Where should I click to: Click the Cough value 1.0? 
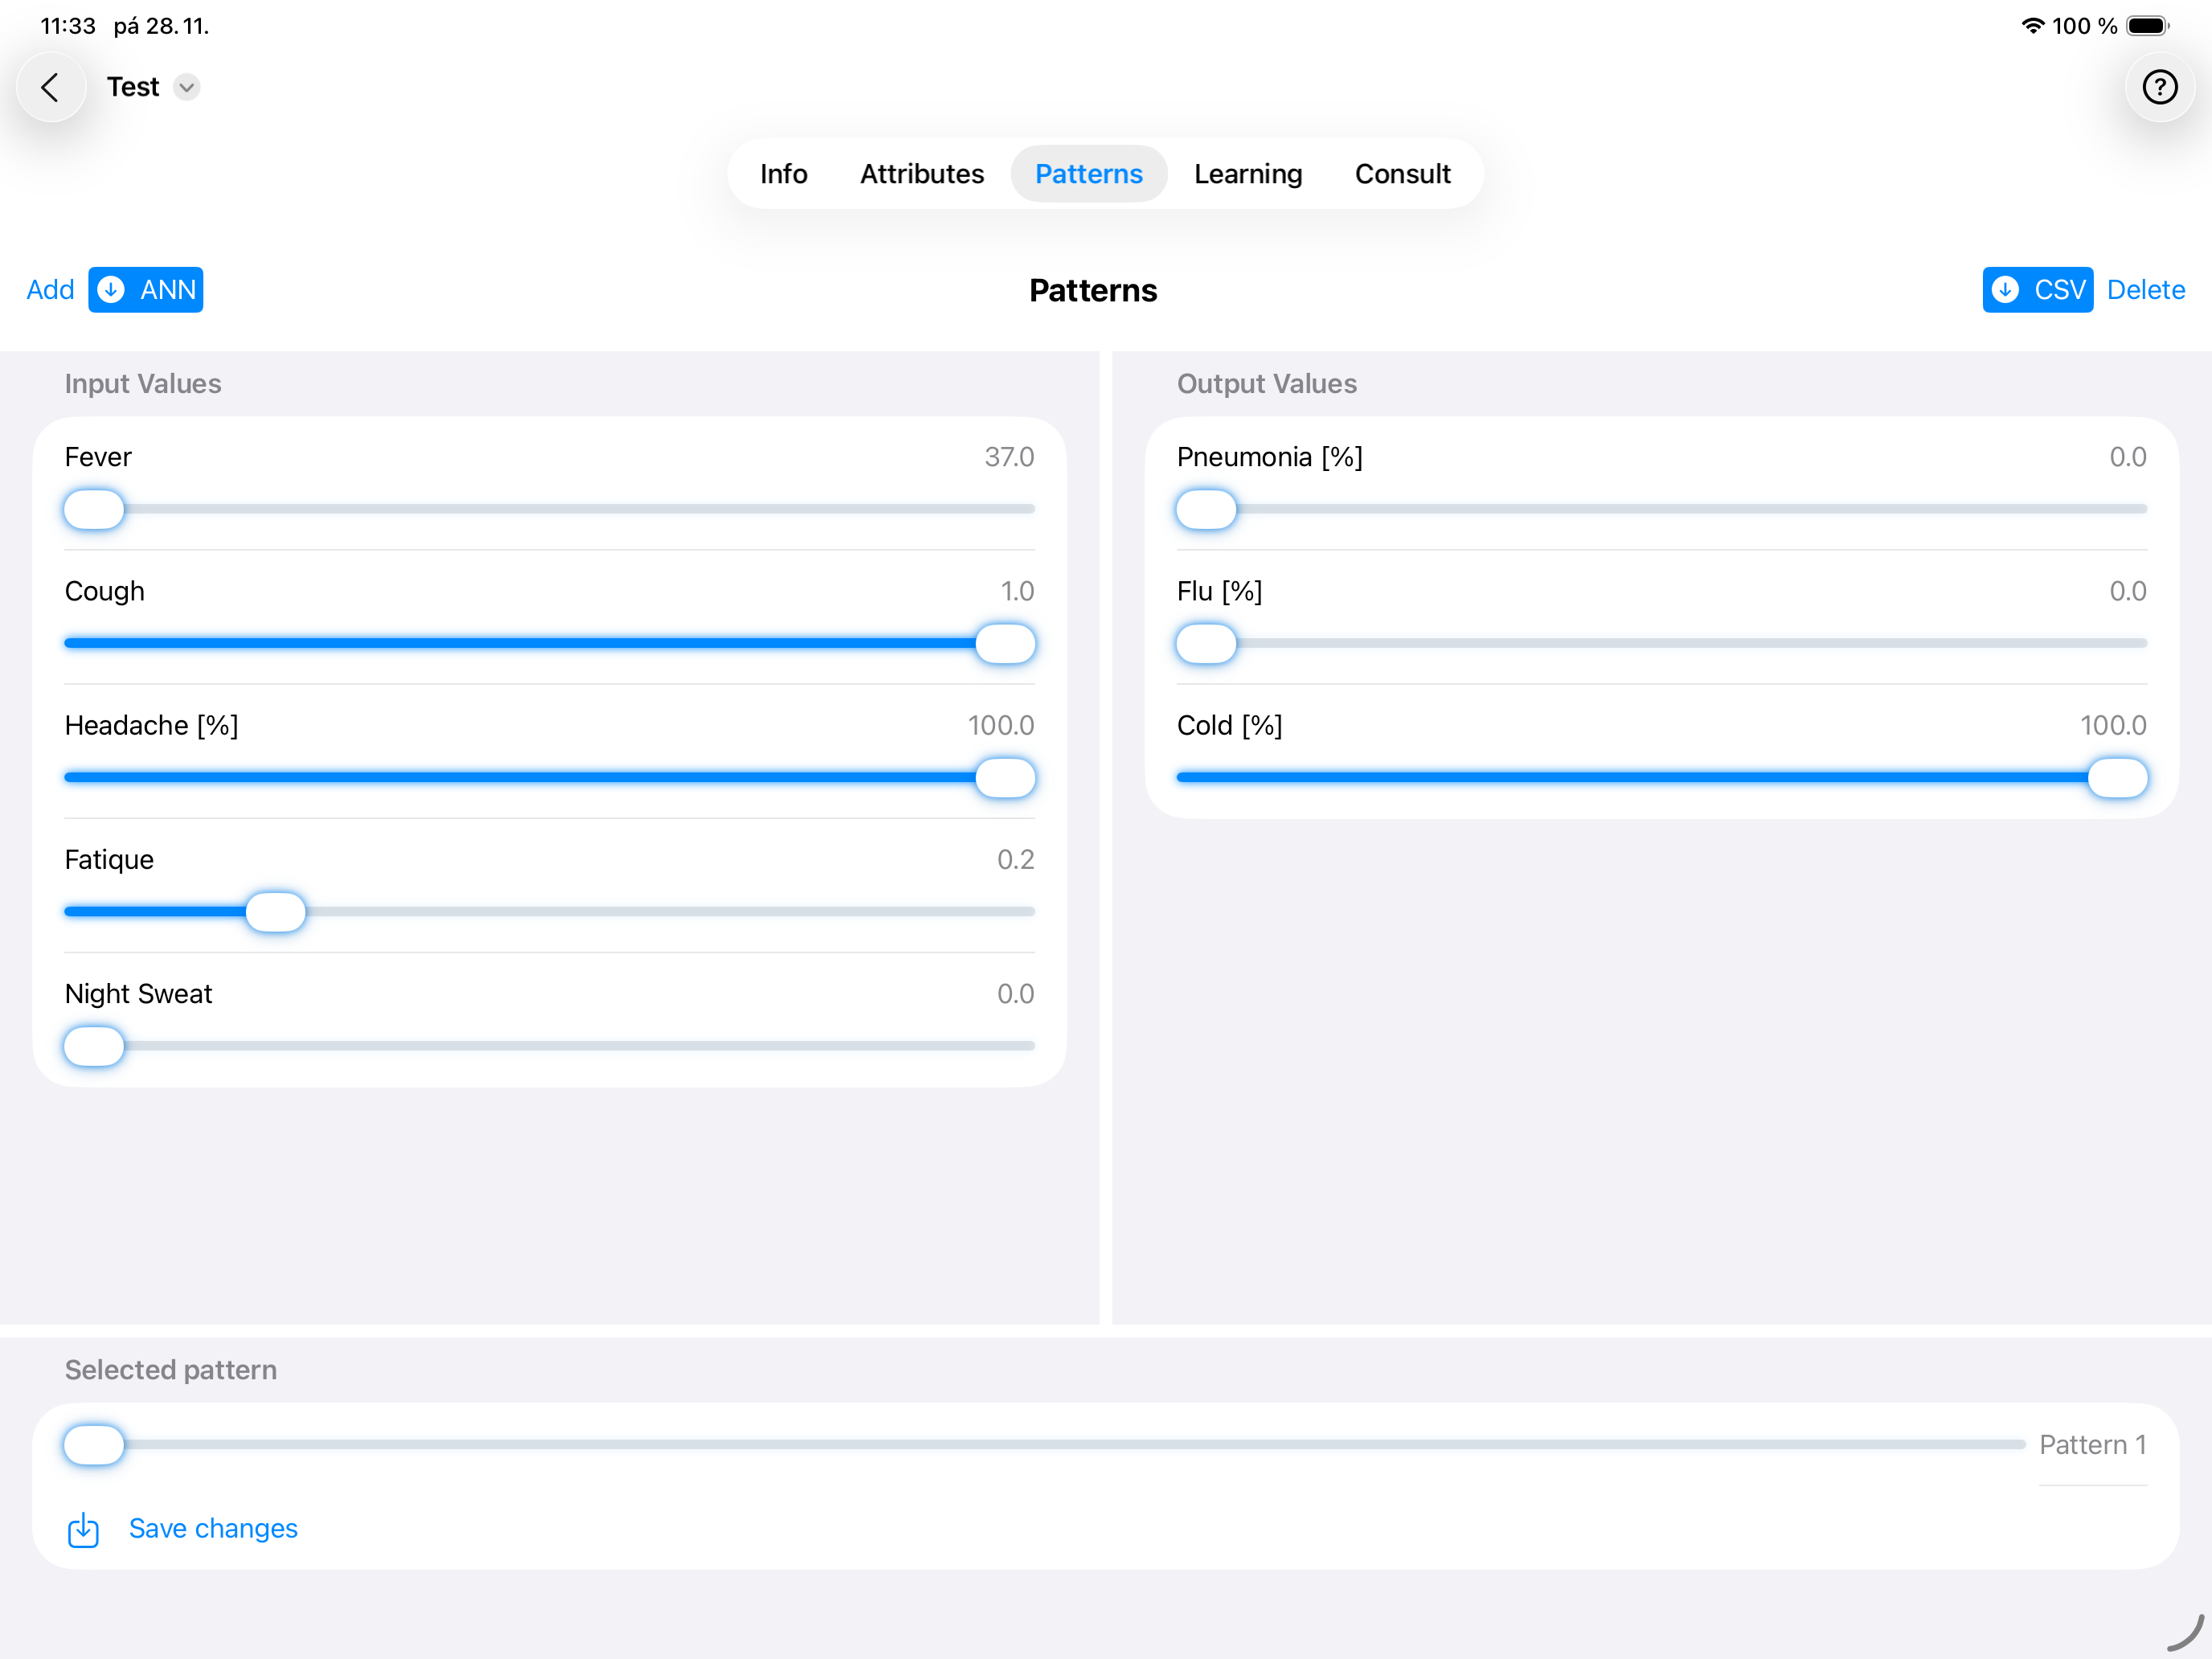(x=1017, y=591)
